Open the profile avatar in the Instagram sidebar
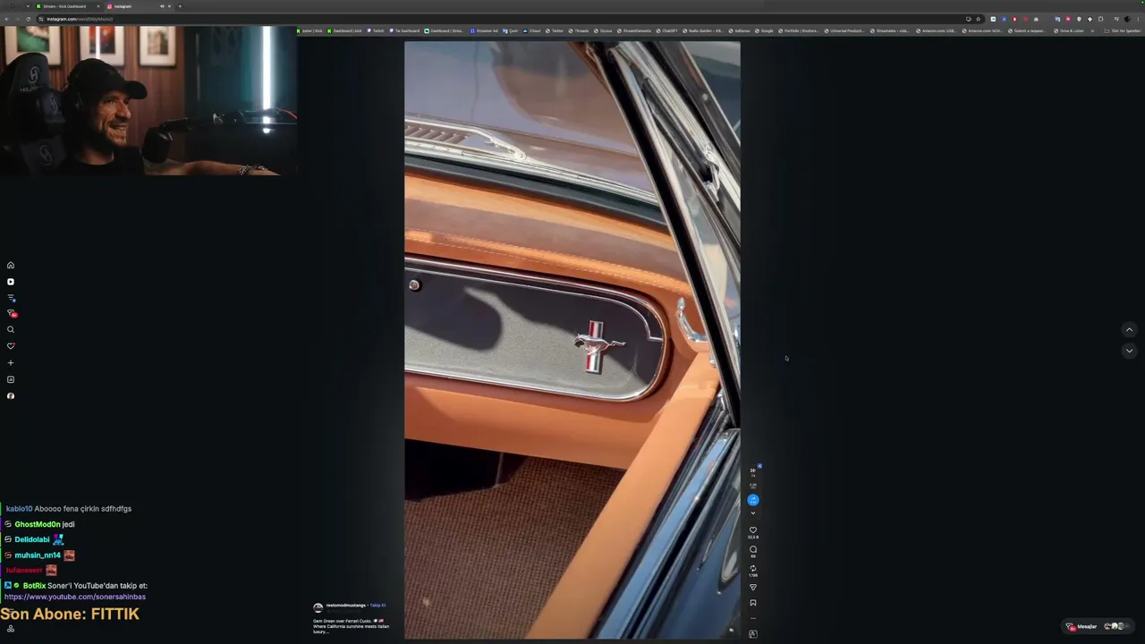 click(x=11, y=396)
